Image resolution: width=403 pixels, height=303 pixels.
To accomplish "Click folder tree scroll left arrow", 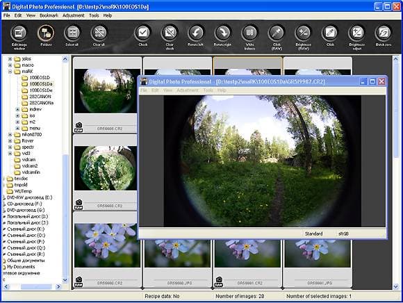I will click(6, 286).
